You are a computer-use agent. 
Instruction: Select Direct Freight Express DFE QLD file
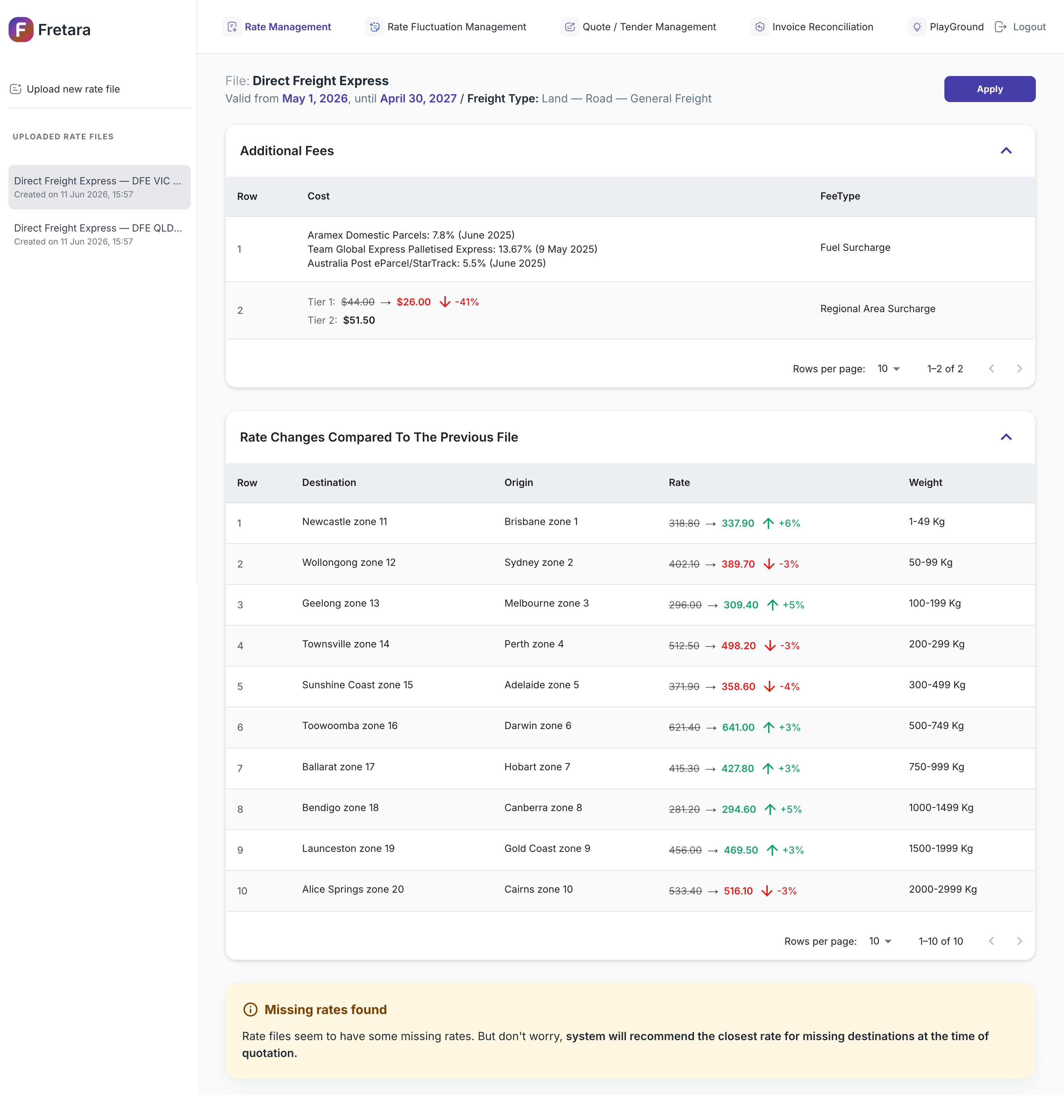[x=100, y=234]
